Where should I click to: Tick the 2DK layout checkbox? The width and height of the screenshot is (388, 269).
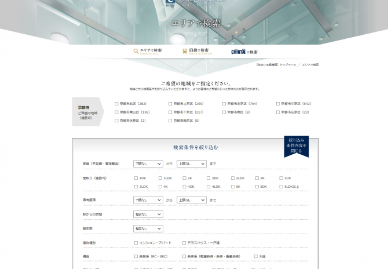pyautogui.click(x=208, y=178)
